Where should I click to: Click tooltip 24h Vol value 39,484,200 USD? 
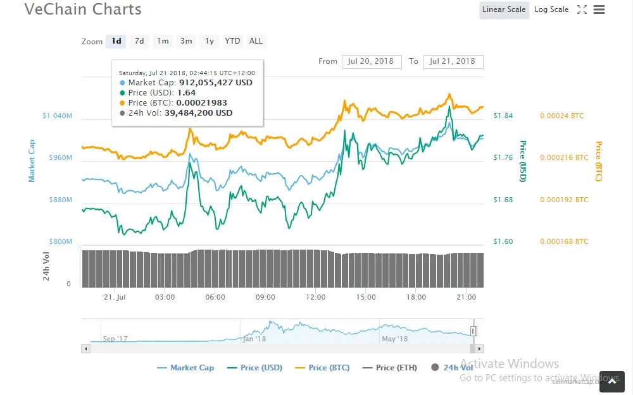198,113
